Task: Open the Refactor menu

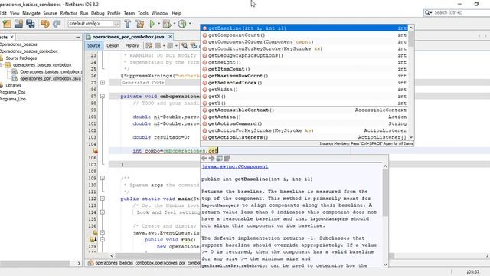Action: tap(68, 13)
